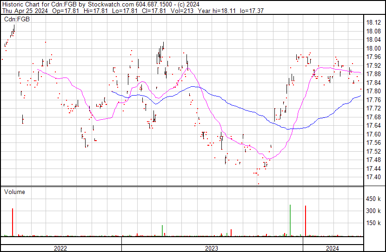Click the 17.40 price axis label

374,177
